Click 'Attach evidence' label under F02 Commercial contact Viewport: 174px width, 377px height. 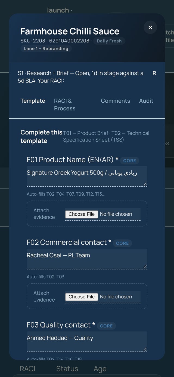pyautogui.click(x=44, y=296)
